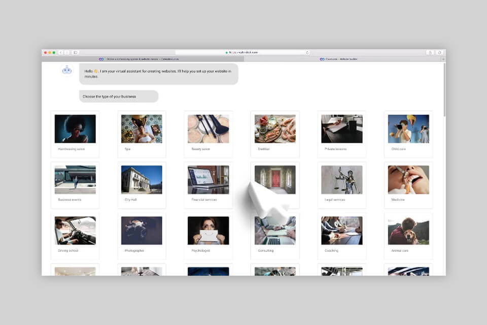Show tab overview icon in Safari toolbar

coord(439,53)
